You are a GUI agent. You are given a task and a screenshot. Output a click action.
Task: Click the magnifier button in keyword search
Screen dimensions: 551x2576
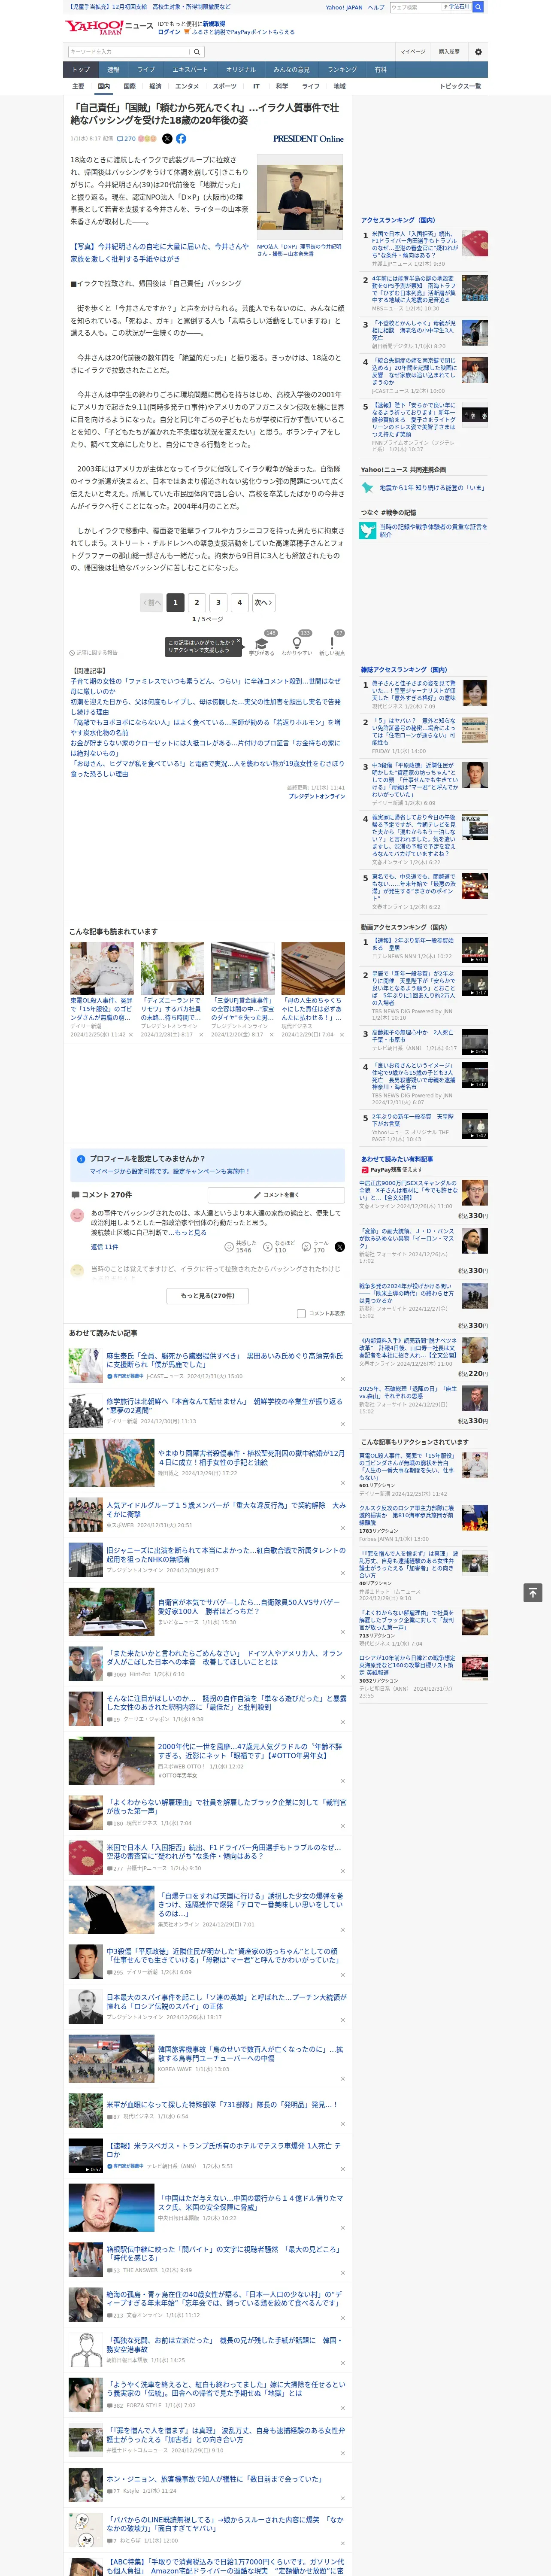pos(197,52)
